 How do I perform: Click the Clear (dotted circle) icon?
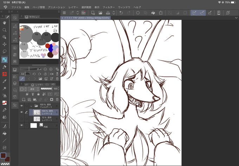point(138,13)
